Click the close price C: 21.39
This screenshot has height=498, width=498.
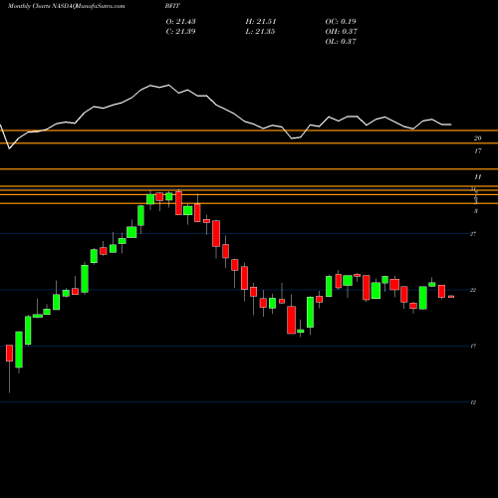point(180,32)
